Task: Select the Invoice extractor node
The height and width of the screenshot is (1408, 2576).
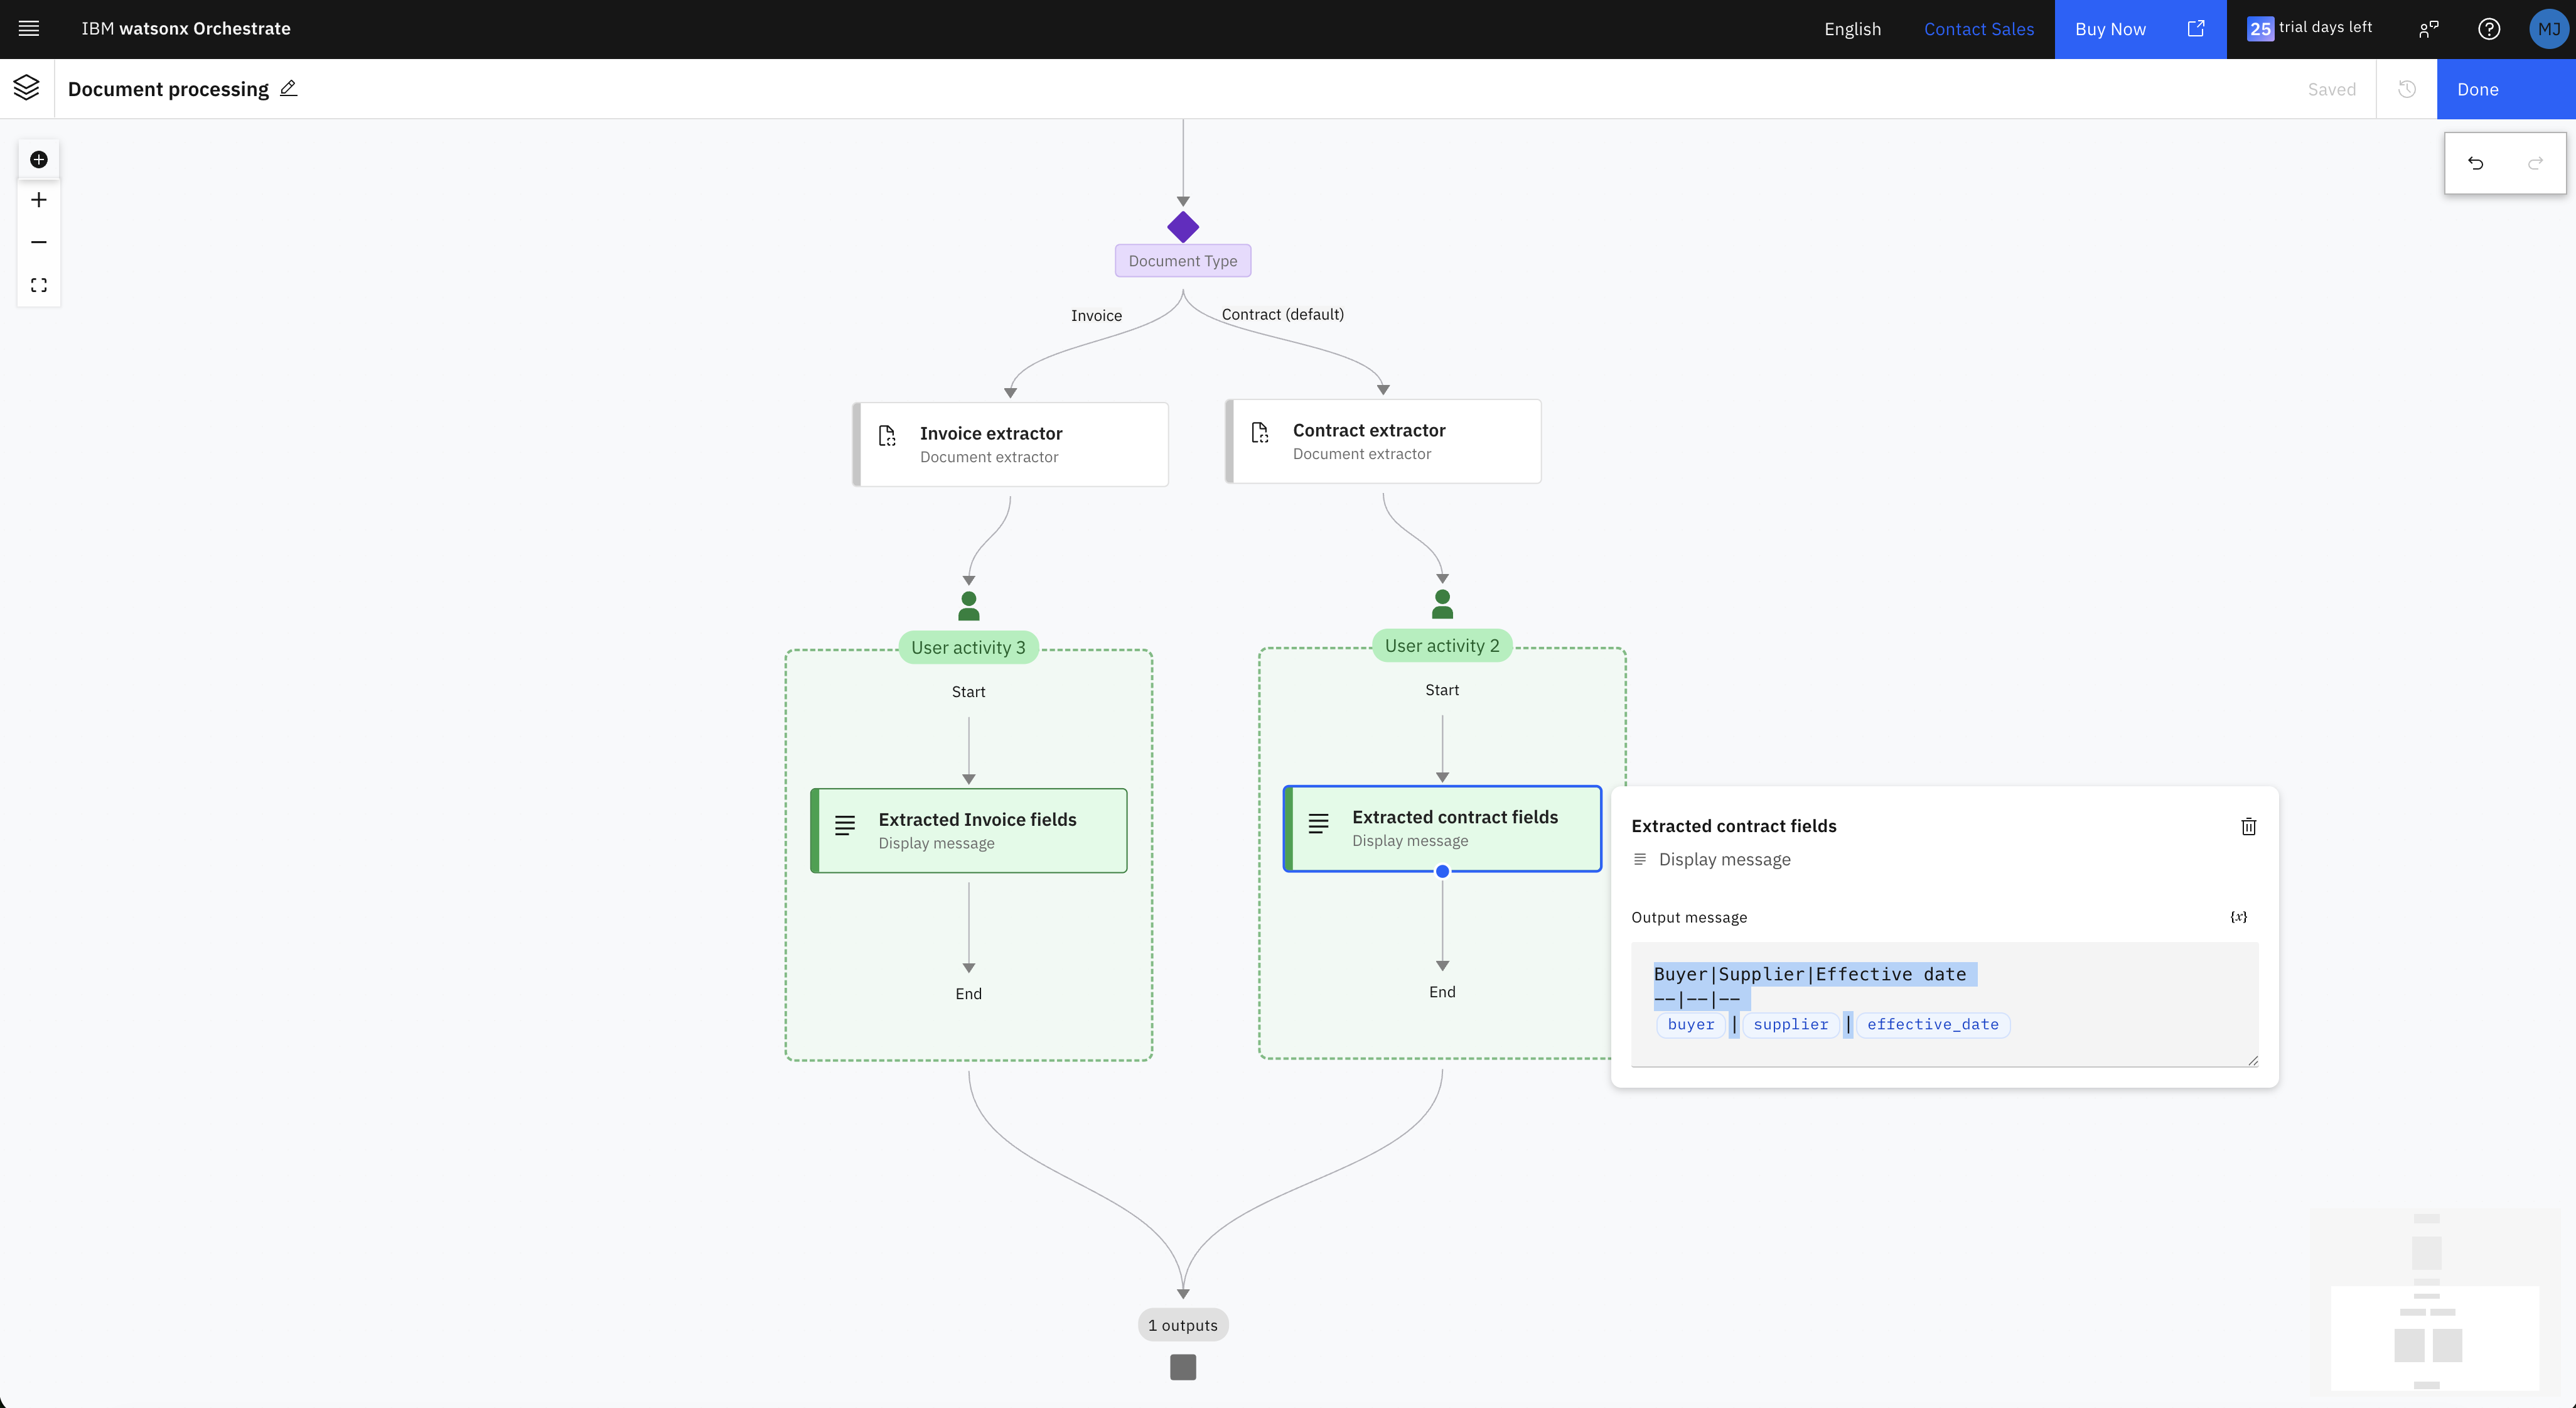Action: (1011, 444)
